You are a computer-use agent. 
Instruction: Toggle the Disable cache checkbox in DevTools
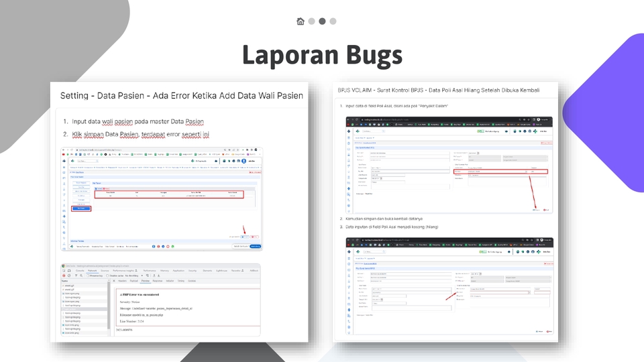109,276
